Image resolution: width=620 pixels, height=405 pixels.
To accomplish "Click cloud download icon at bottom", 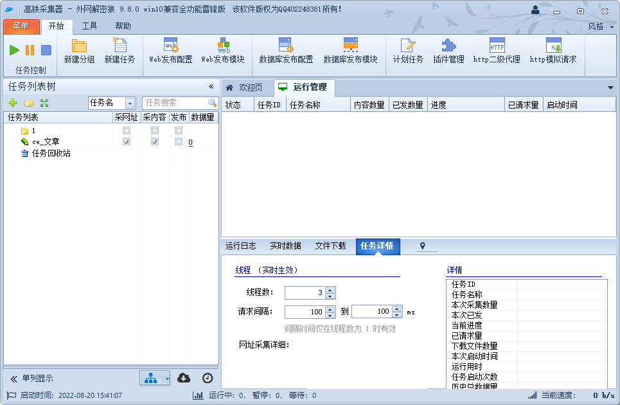I will (x=184, y=378).
